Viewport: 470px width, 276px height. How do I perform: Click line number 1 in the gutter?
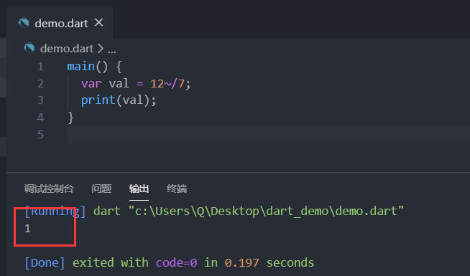[x=40, y=67]
